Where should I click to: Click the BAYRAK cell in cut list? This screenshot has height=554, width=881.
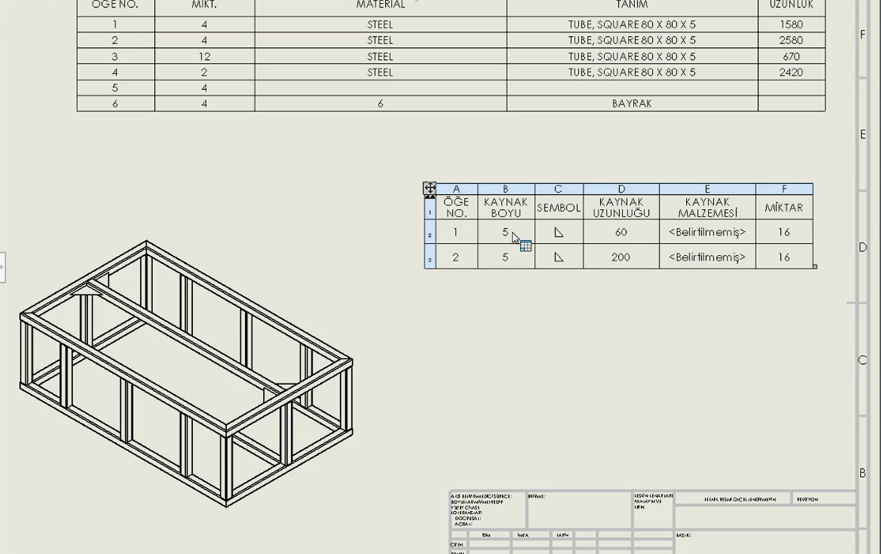coord(631,103)
